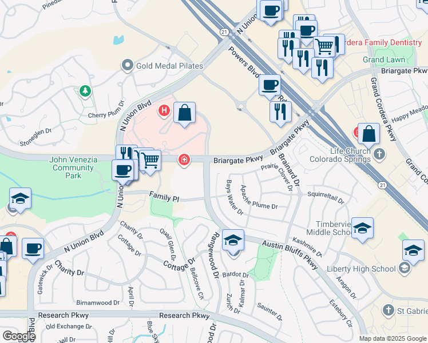Viewport: 428px width, 343px height.
Task: Select shopping bag marker beside hospital
Action: [x=184, y=114]
